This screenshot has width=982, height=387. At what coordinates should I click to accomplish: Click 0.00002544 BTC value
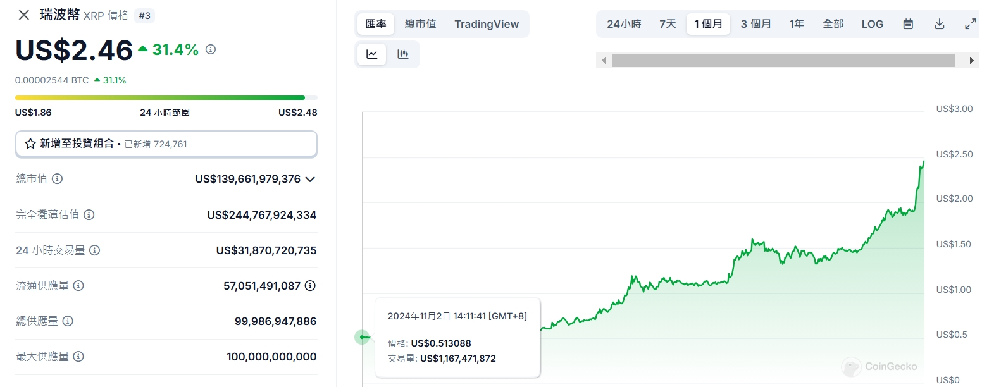click(52, 80)
